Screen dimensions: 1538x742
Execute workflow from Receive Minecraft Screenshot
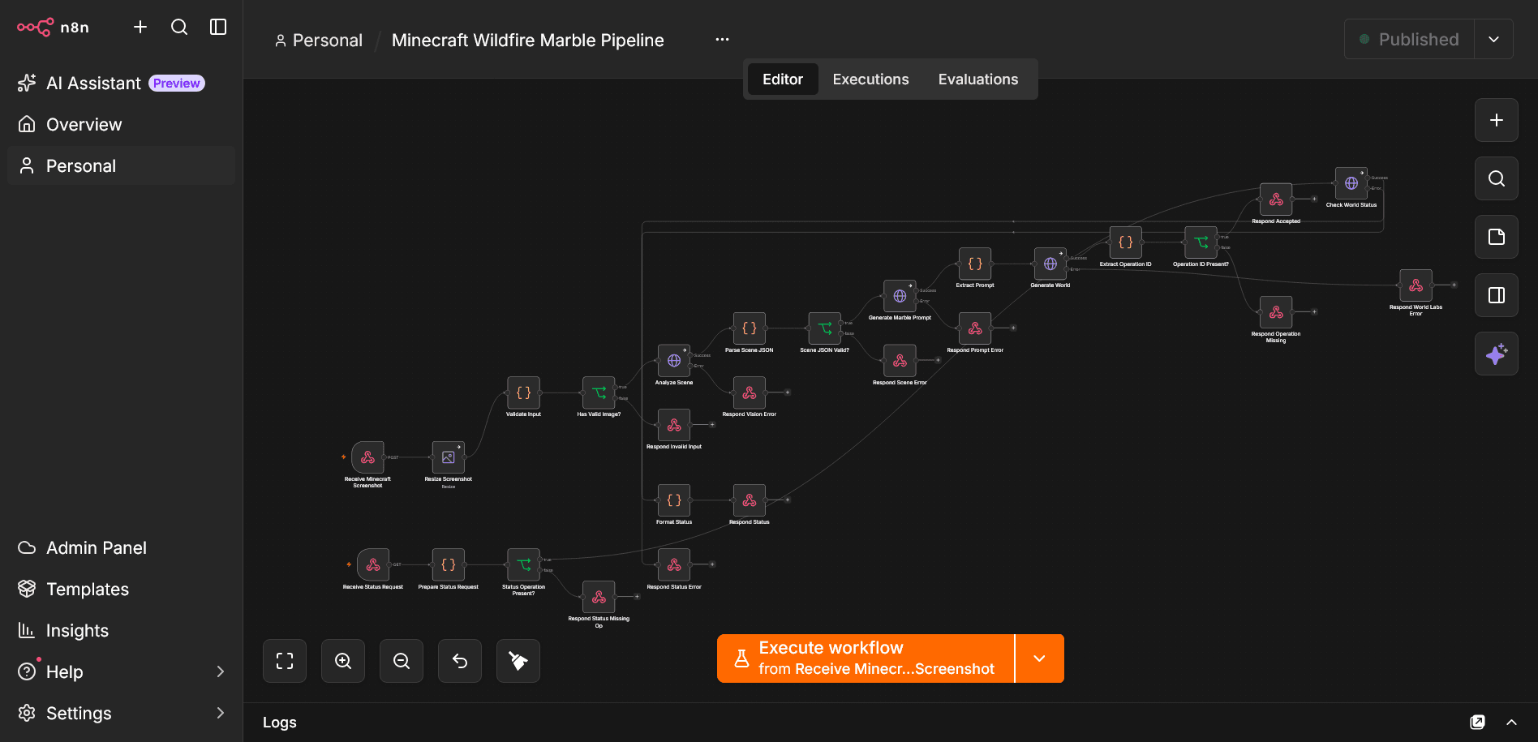tap(866, 658)
